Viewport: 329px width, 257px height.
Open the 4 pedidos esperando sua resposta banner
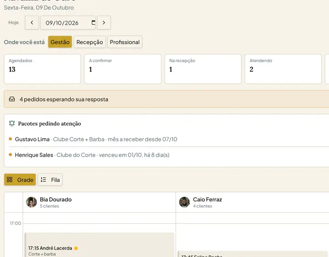(166, 99)
